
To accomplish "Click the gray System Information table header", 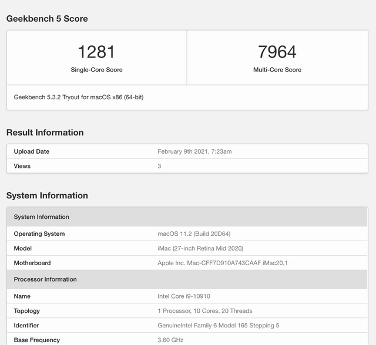I will click(187, 217).
